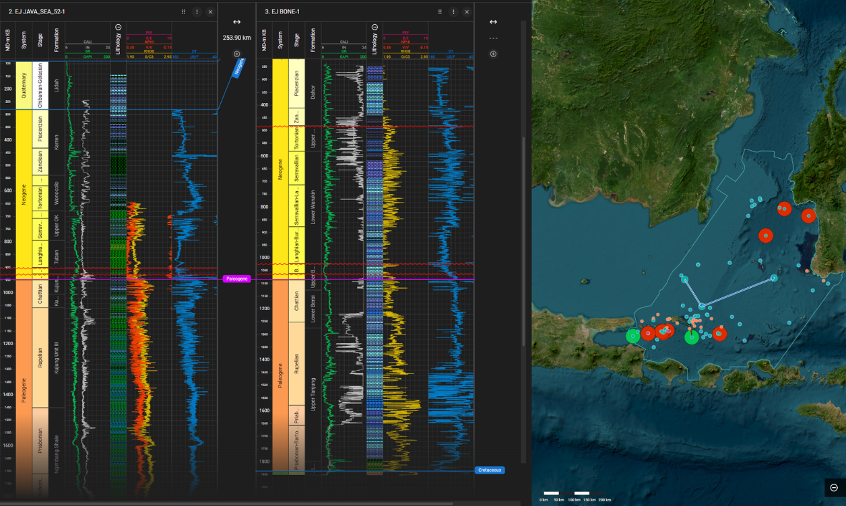Viewport: 846px width, 506px height.
Task: Click the horizontal spacing arrow above 253.90 km
Action: pos(236,22)
